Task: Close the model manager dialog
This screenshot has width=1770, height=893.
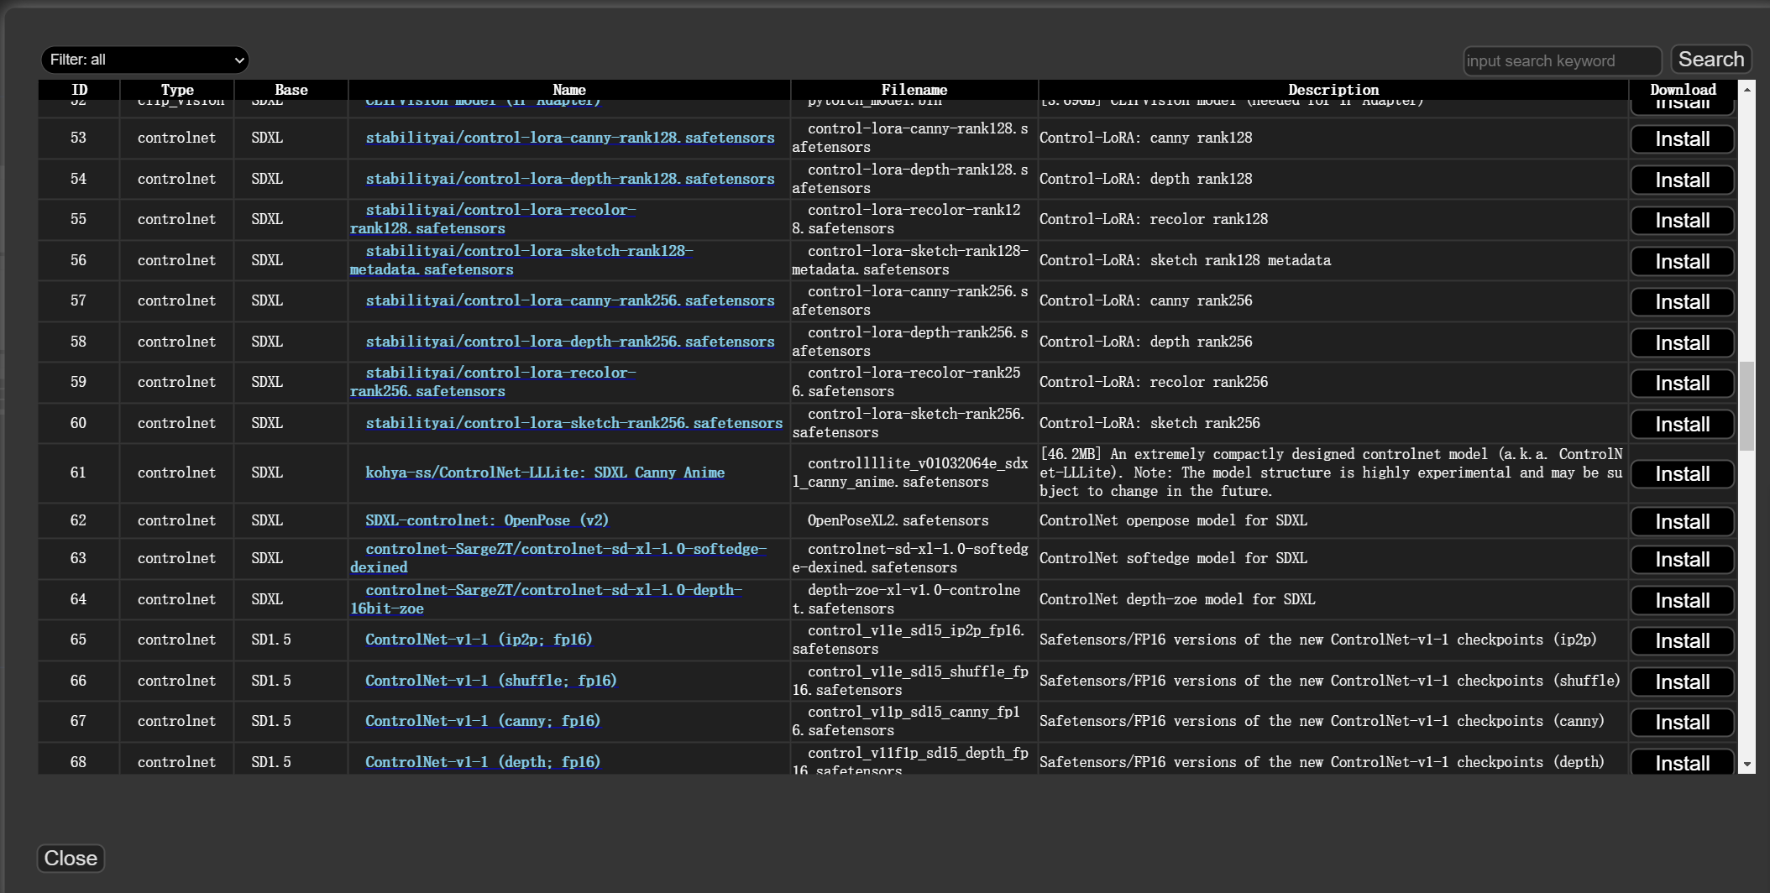Action: 71,858
